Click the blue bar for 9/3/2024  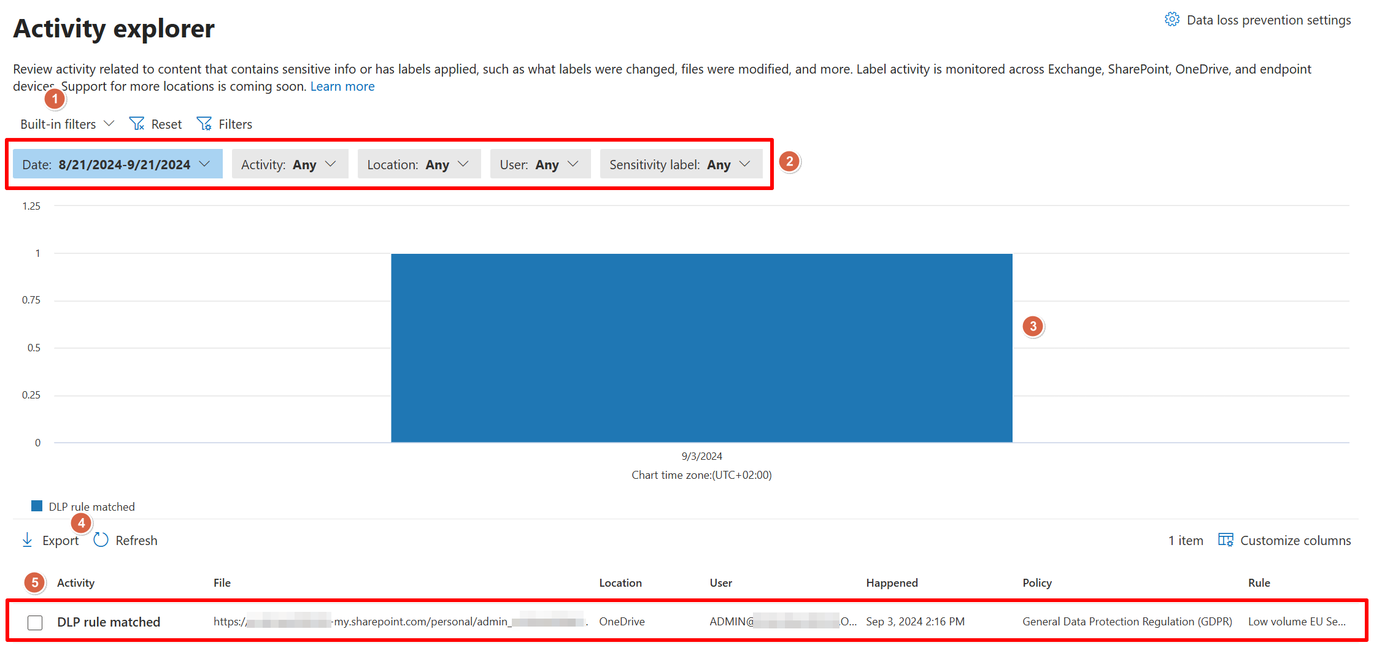[x=701, y=347]
